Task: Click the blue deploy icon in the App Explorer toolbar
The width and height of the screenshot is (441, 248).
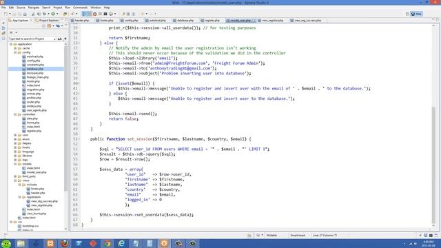Action: (x=58, y=26)
